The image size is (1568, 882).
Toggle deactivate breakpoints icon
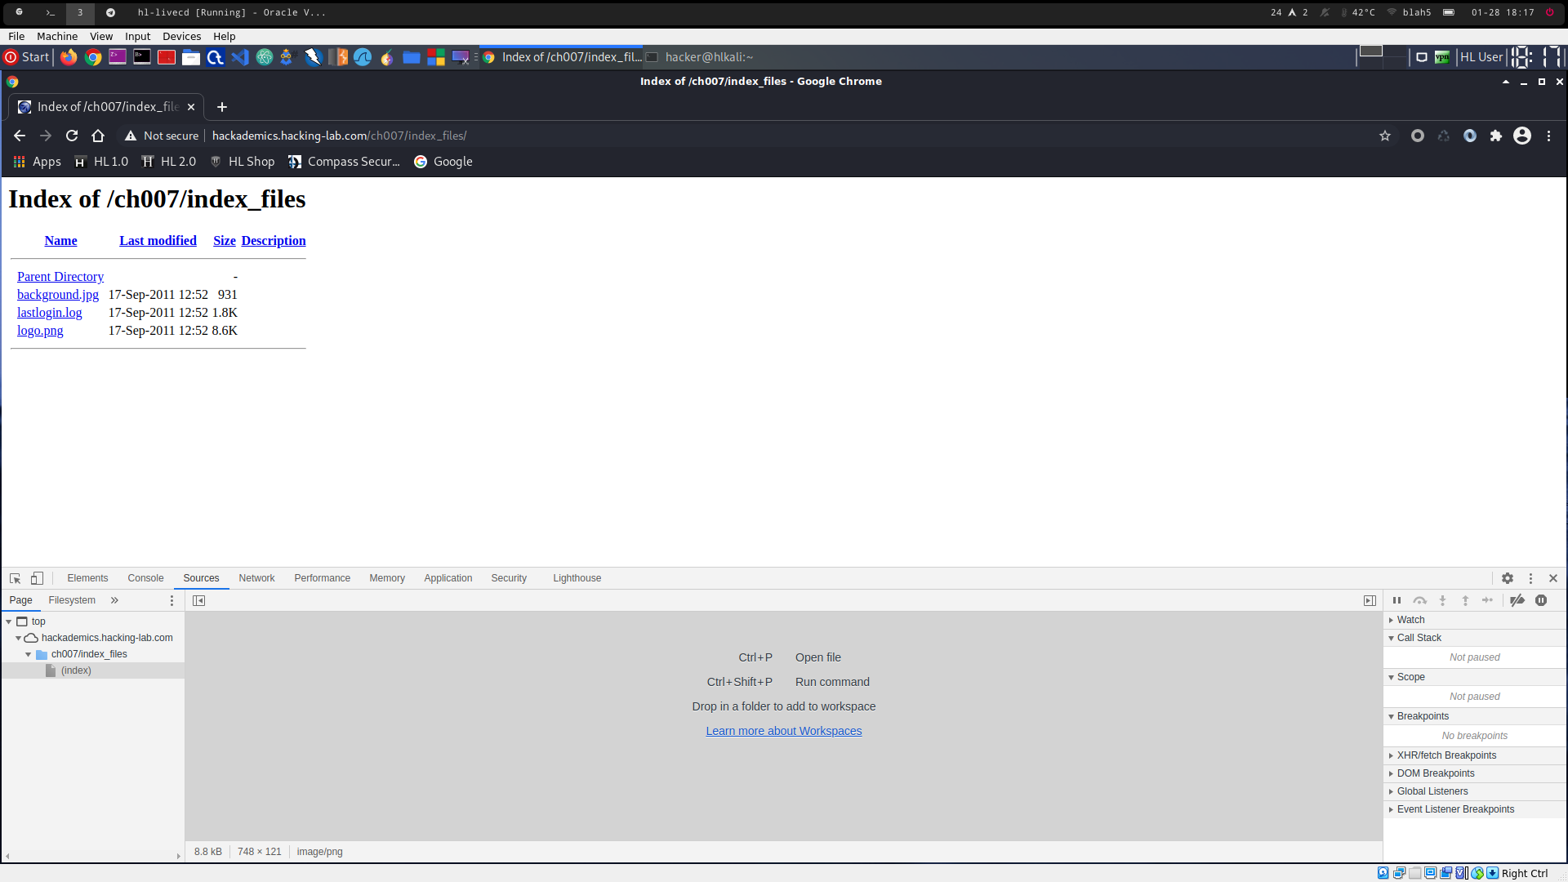point(1517,600)
